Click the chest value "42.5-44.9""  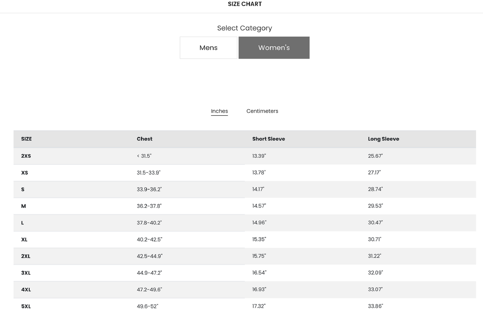click(150, 256)
